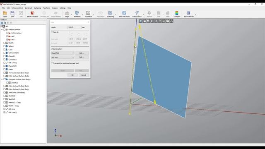Viewport: 265px width, 149px height.
Task: Open the Construct menu
Action: pos(29,8)
